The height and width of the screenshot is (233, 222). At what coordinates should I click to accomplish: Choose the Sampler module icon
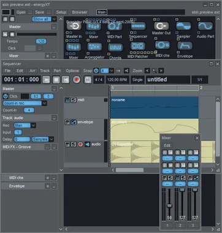coord(183,26)
